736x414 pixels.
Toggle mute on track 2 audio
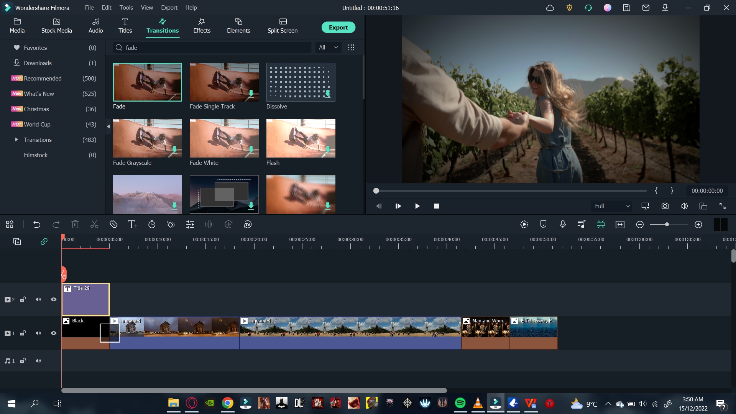38,299
